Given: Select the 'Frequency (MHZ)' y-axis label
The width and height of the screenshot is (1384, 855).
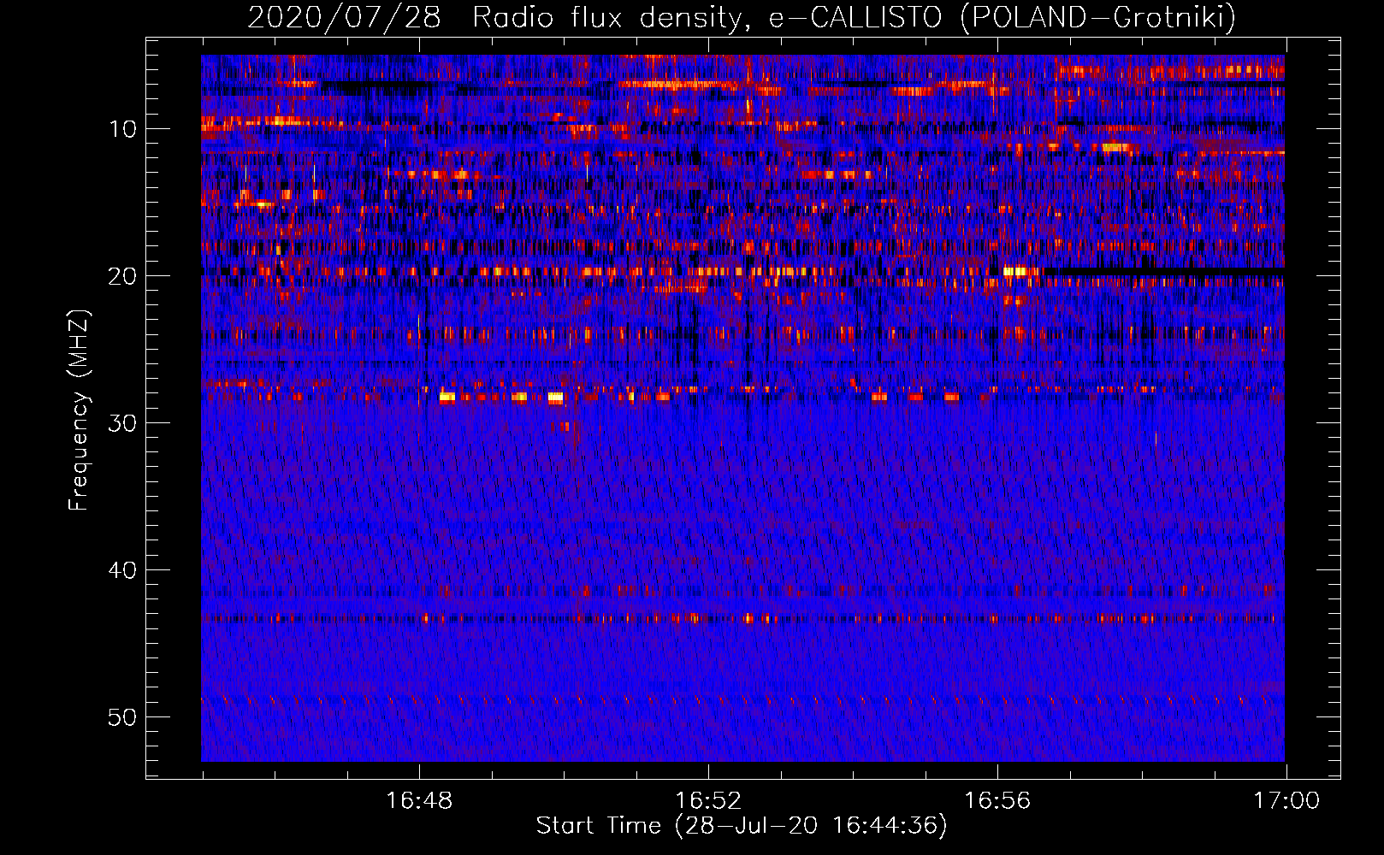Looking at the screenshot, I should (x=78, y=410).
